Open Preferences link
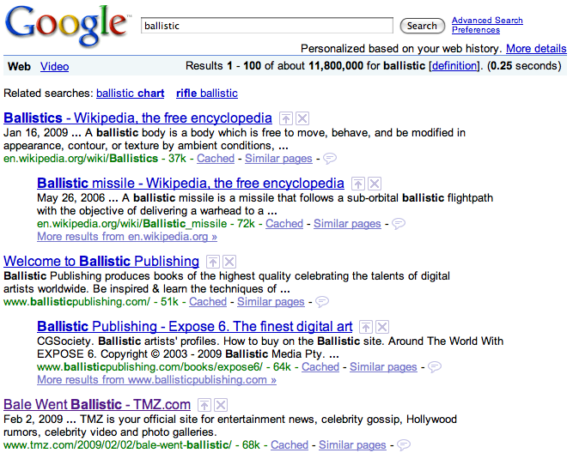 point(476,30)
